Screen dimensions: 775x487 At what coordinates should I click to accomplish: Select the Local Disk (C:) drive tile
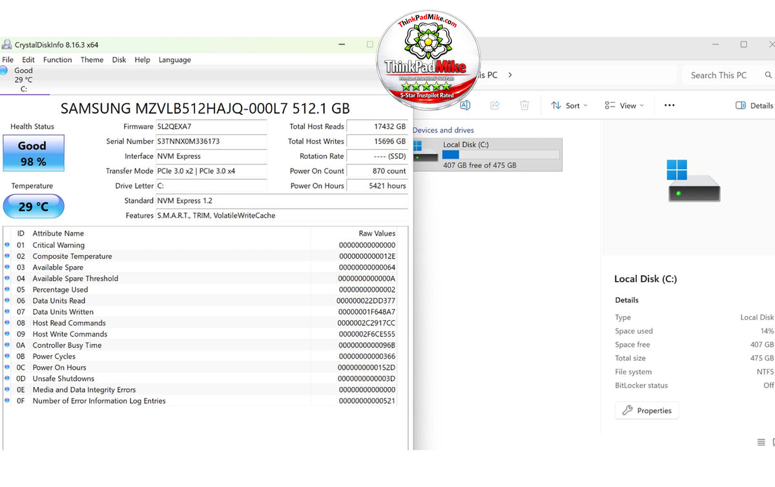pyautogui.click(x=488, y=154)
